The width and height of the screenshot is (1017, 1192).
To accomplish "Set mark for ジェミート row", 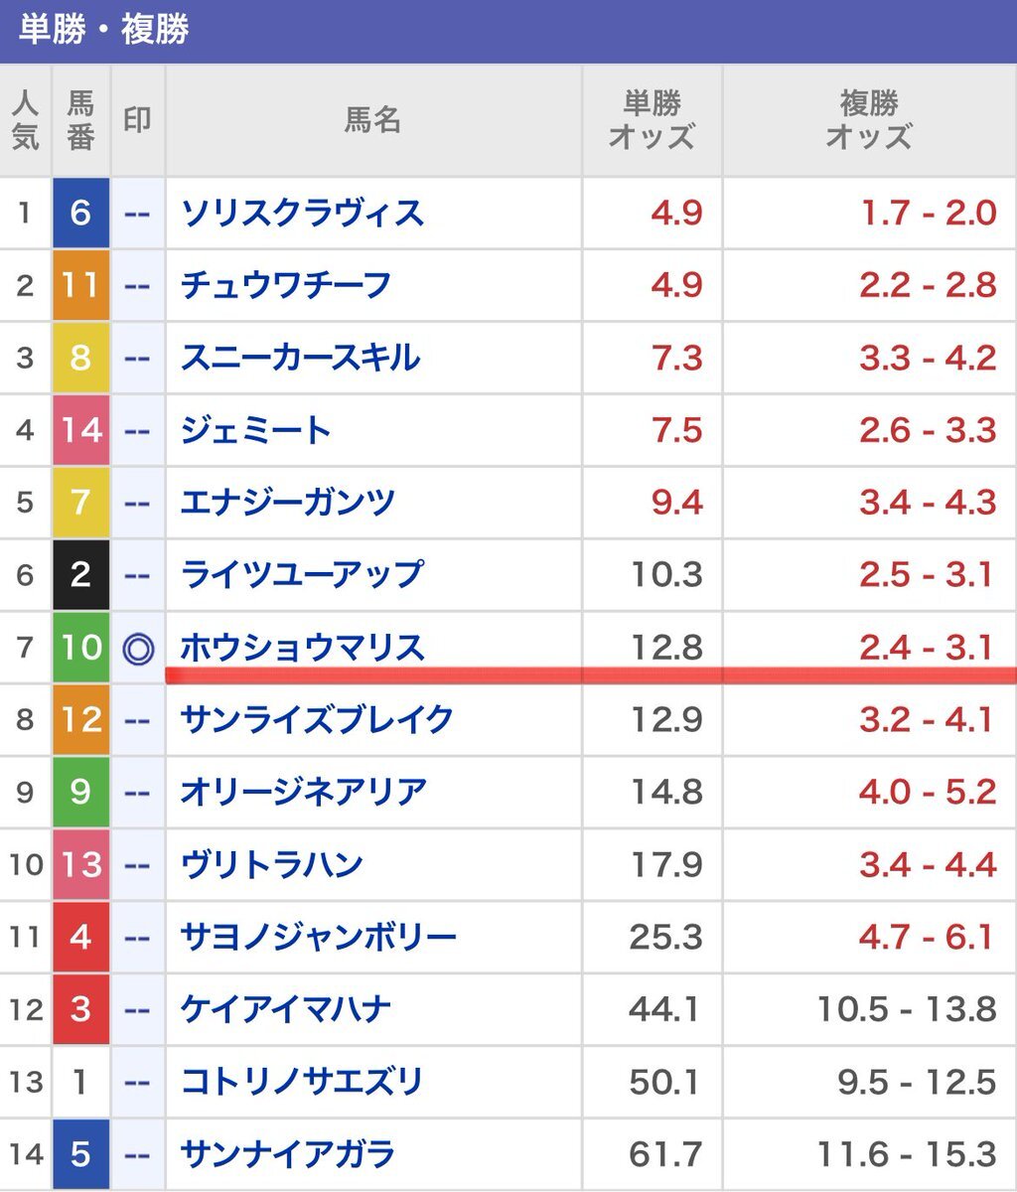I will [138, 430].
